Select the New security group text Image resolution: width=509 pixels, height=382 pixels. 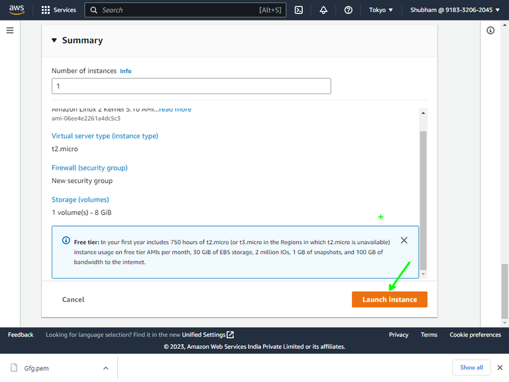(x=82, y=181)
